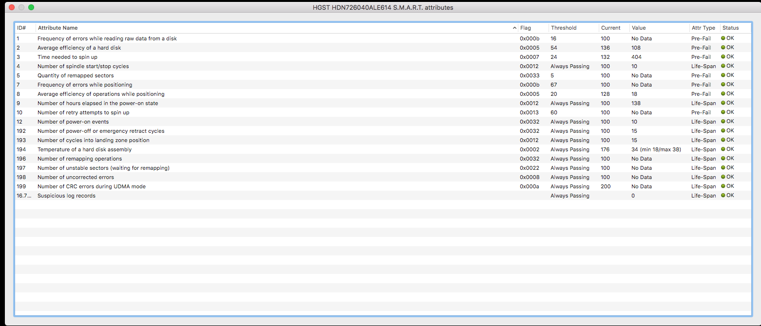Sort by the Value column header
761x326 pixels.
(x=659, y=28)
